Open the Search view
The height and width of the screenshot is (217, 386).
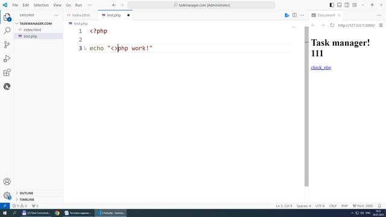(x=7, y=31)
